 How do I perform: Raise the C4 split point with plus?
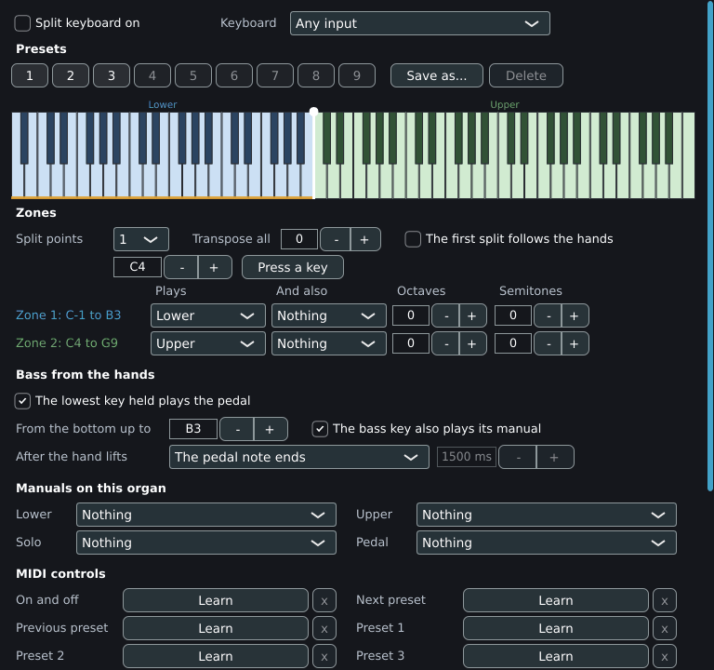(x=215, y=267)
